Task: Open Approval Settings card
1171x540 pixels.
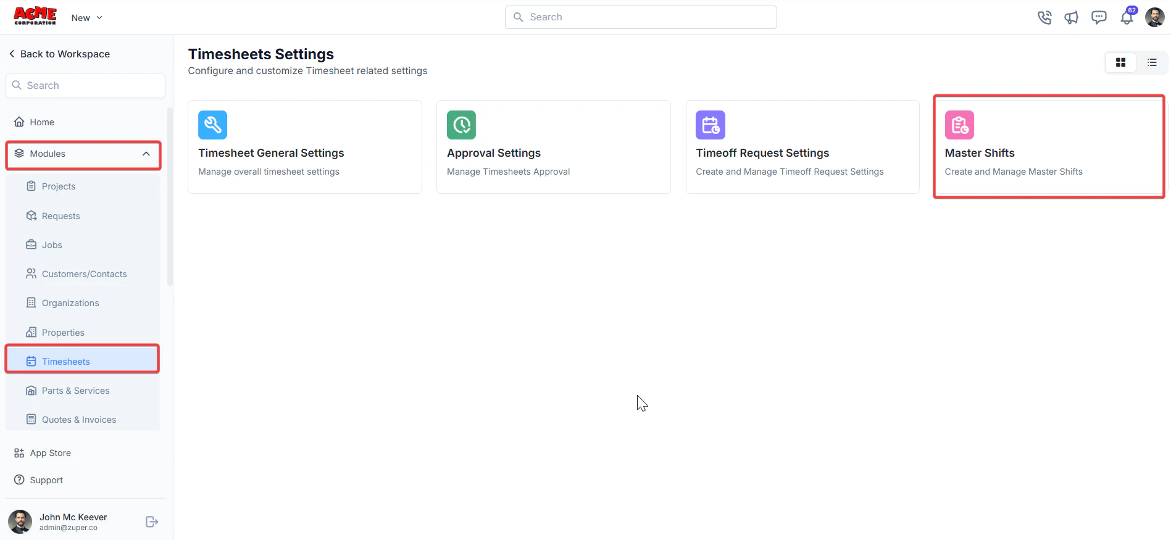Action: click(x=554, y=147)
